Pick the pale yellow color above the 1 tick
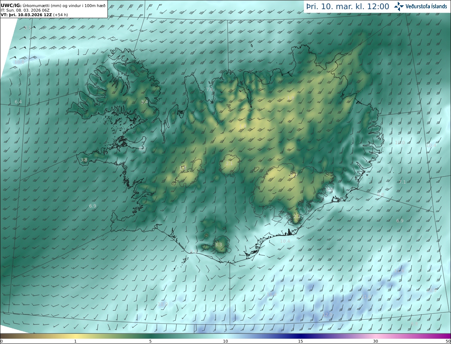Viewport: 451px width, 344px height. pyautogui.click(x=75, y=336)
